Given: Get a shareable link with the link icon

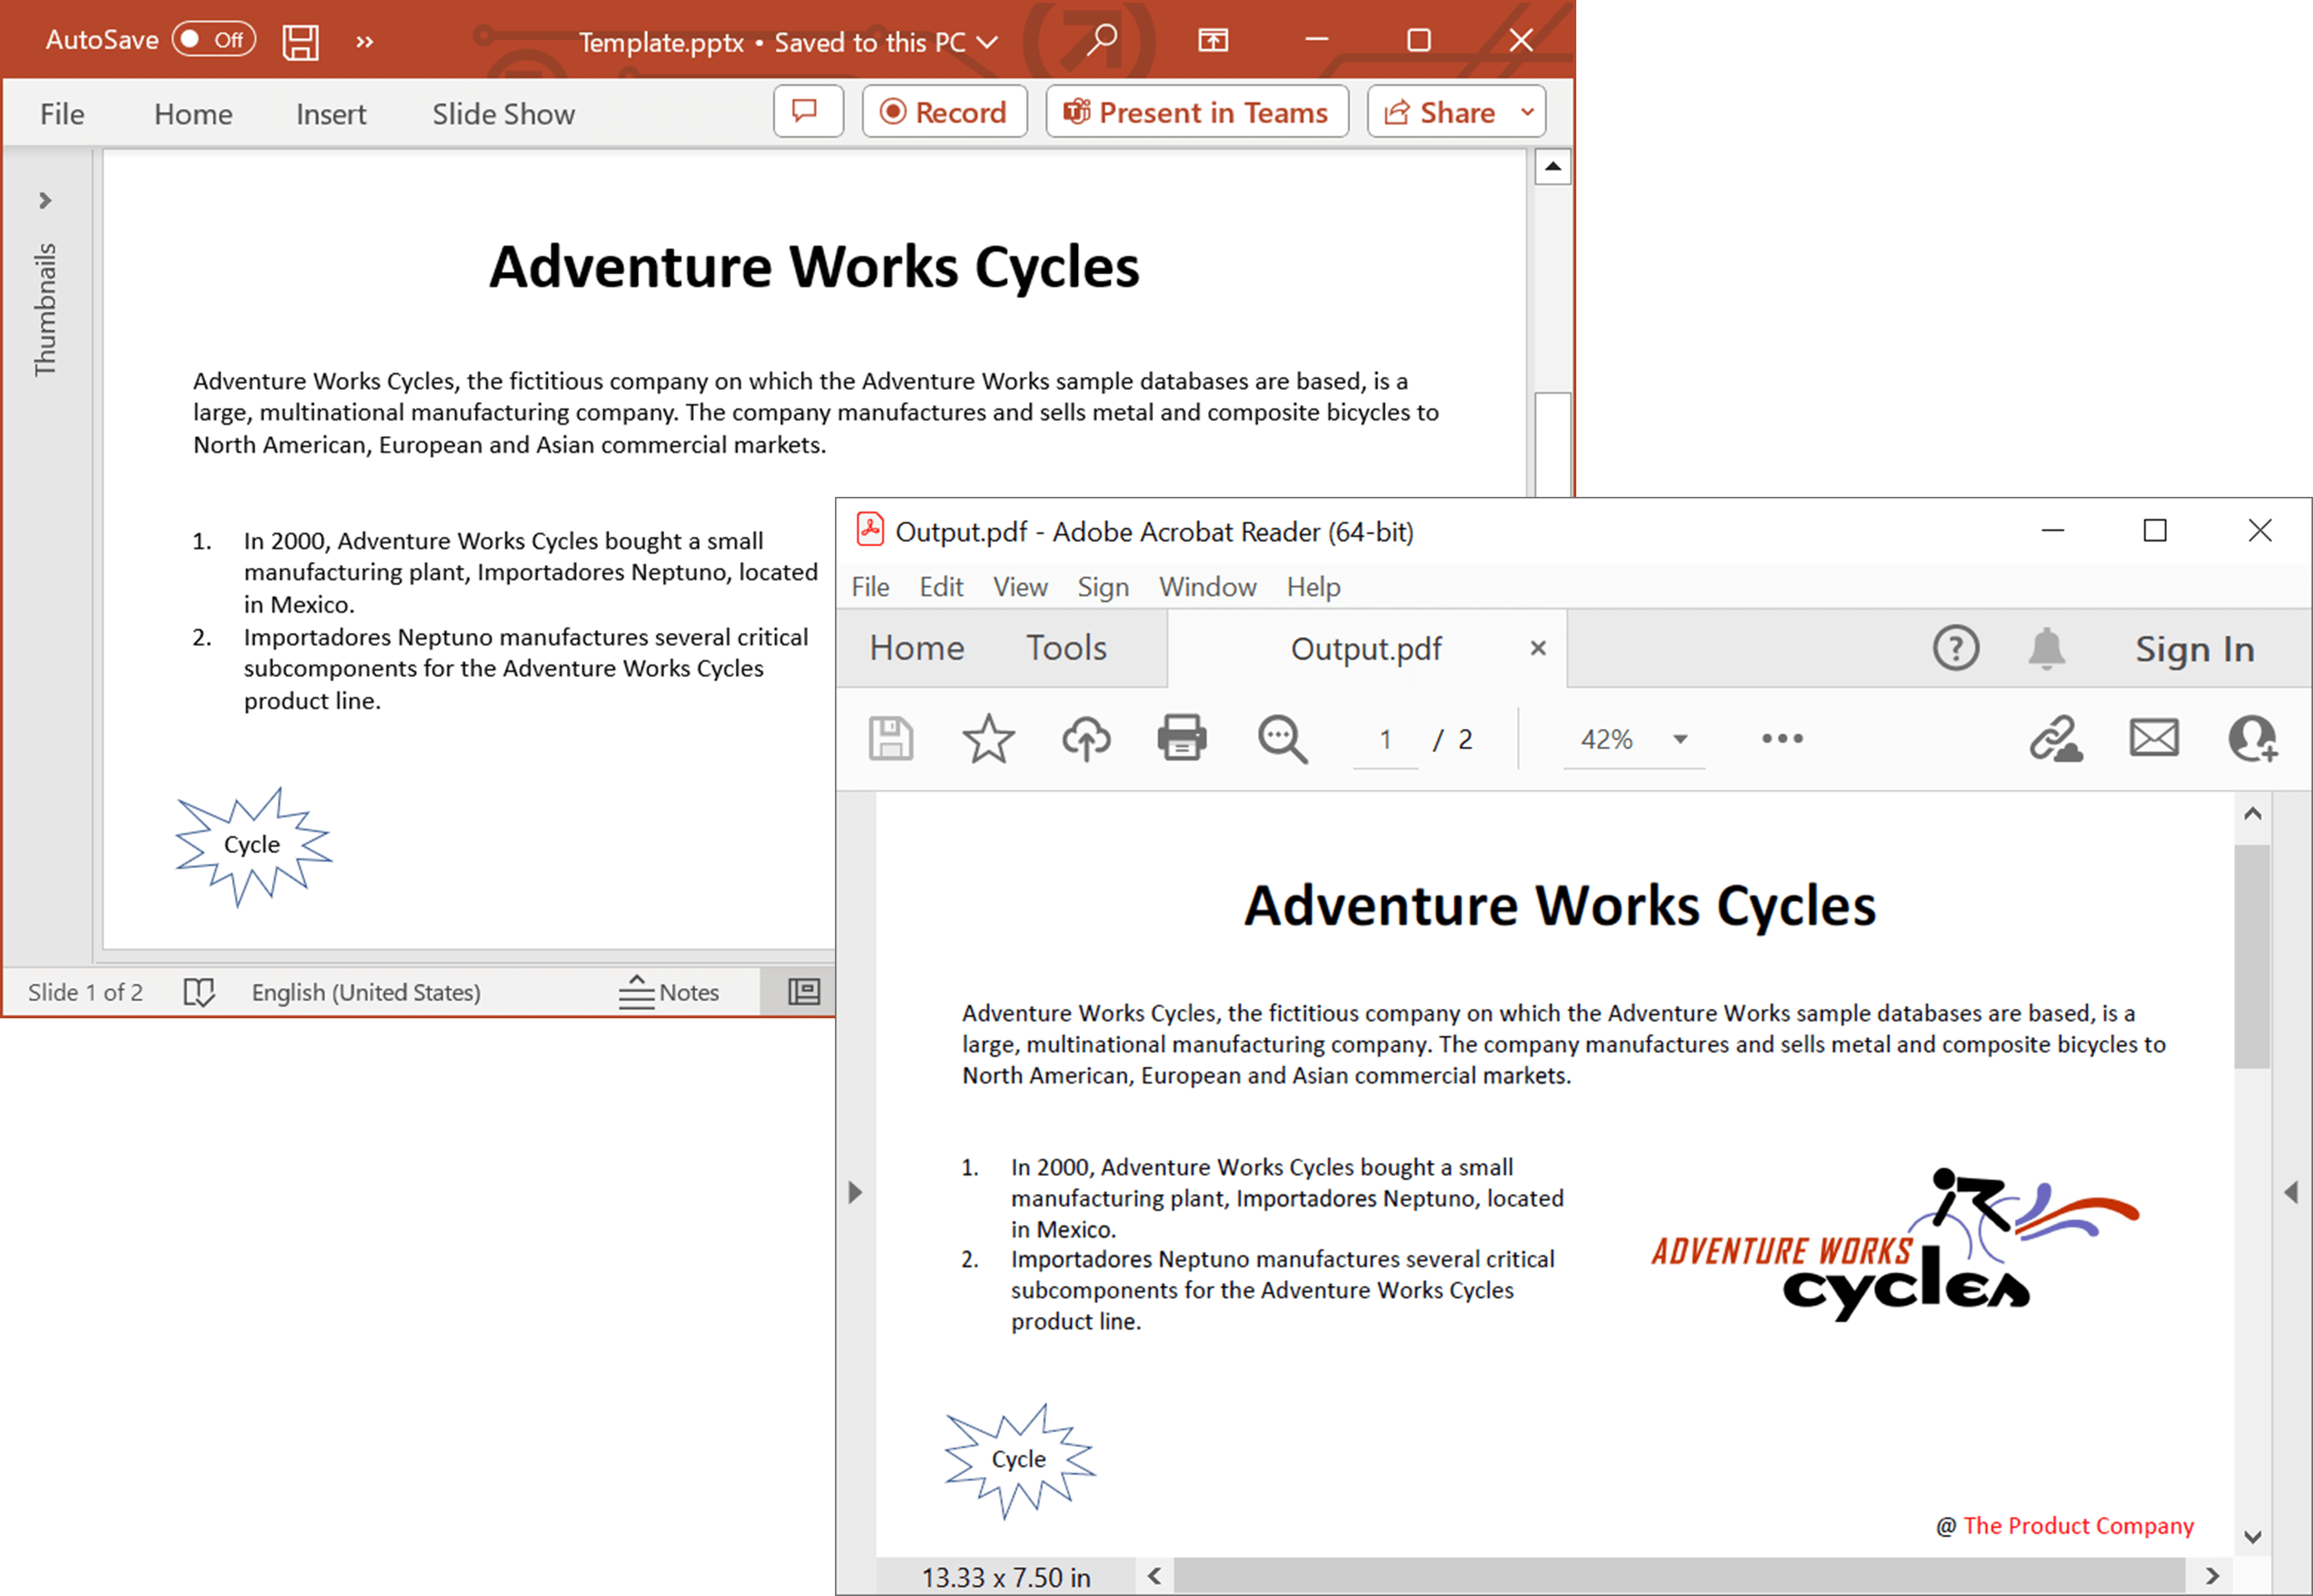Looking at the screenshot, I should click(x=2057, y=738).
